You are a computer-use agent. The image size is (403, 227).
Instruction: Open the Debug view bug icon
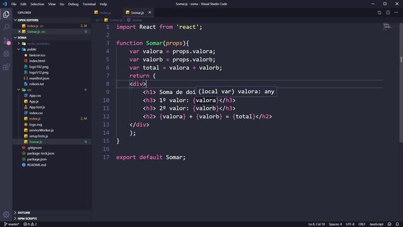tap(6, 54)
